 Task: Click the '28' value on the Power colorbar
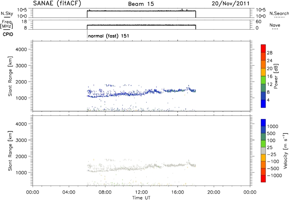click(x=269, y=53)
